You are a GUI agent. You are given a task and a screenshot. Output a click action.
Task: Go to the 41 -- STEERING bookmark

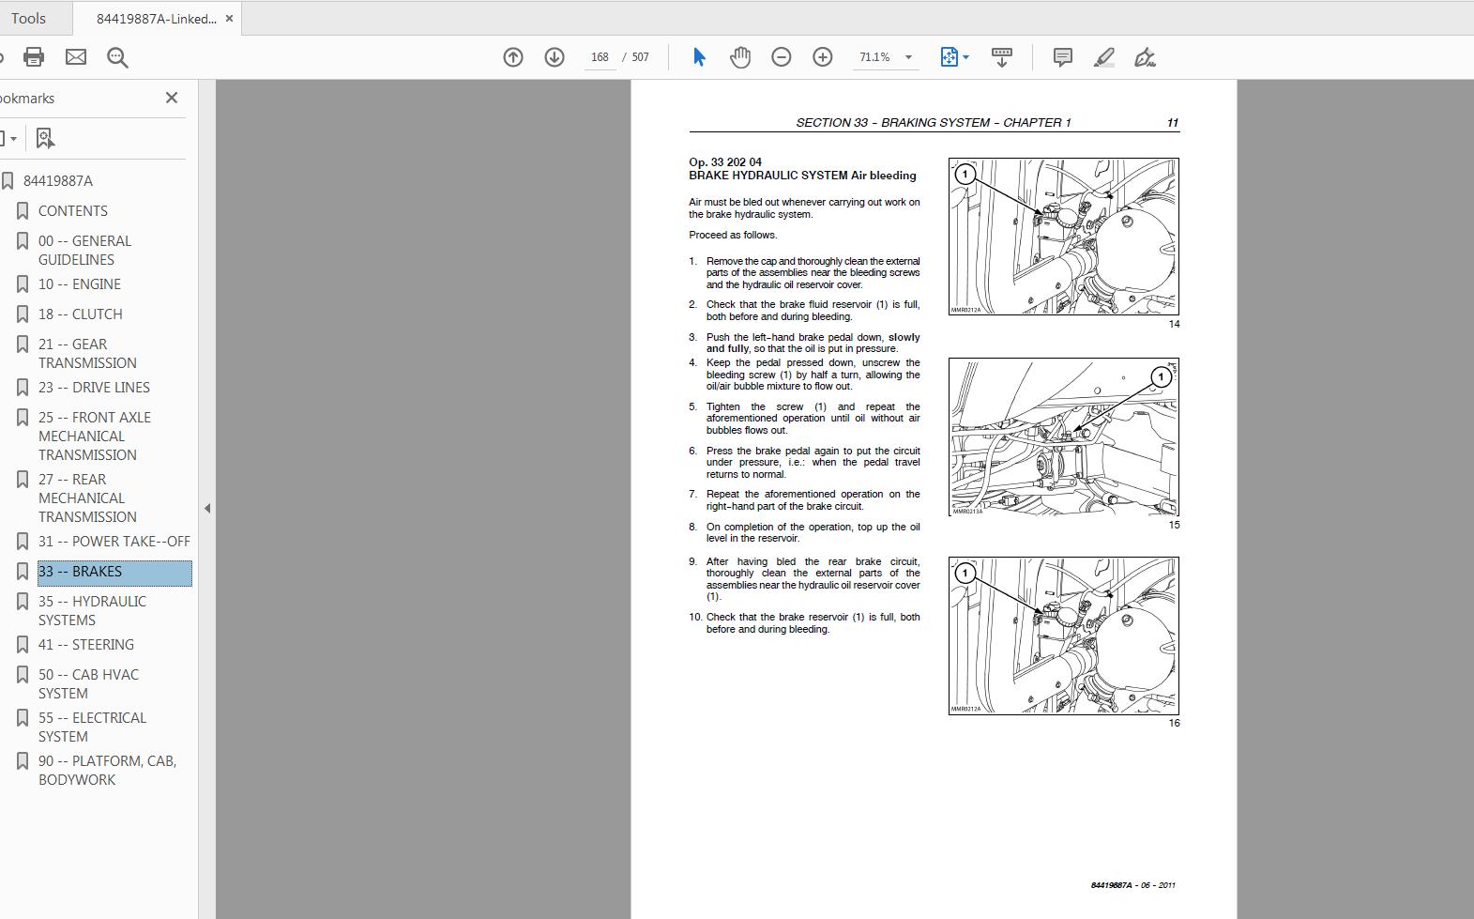[x=86, y=645]
